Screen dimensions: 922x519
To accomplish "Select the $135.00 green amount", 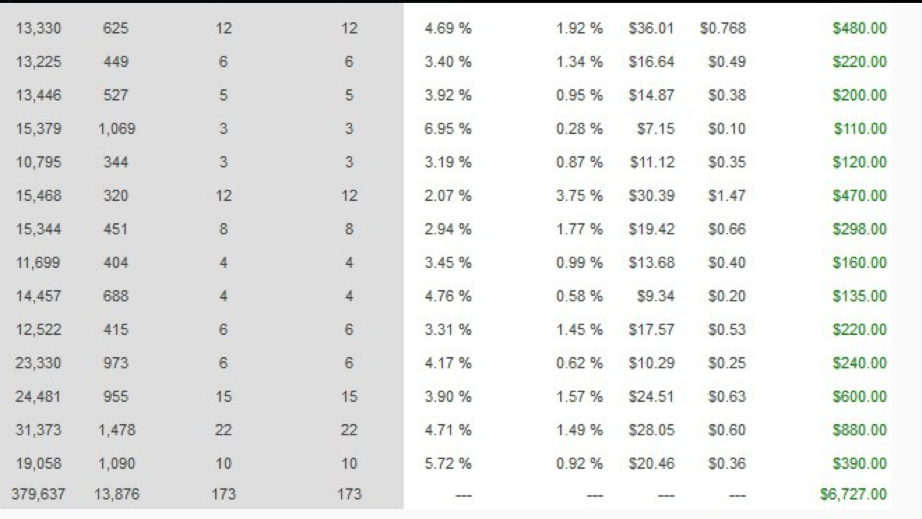I will [859, 296].
